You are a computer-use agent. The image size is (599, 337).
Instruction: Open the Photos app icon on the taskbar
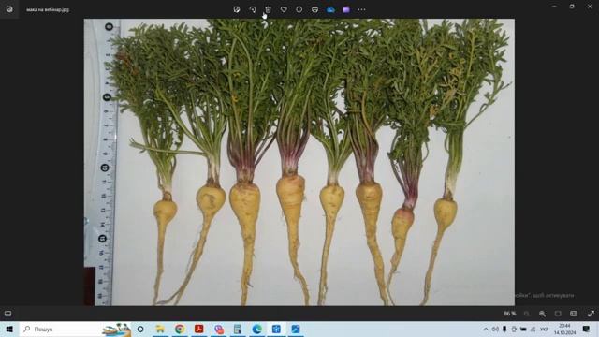[x=296, y=329]
